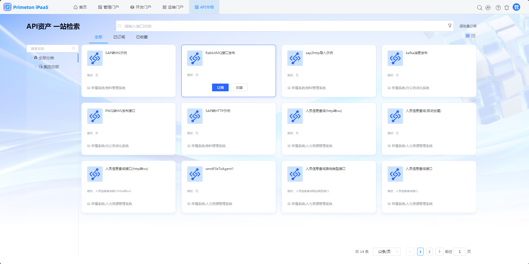Collapse the 全部分类 tree node
The height and width of the screenshot is (264, 529).
coord(31,58)
